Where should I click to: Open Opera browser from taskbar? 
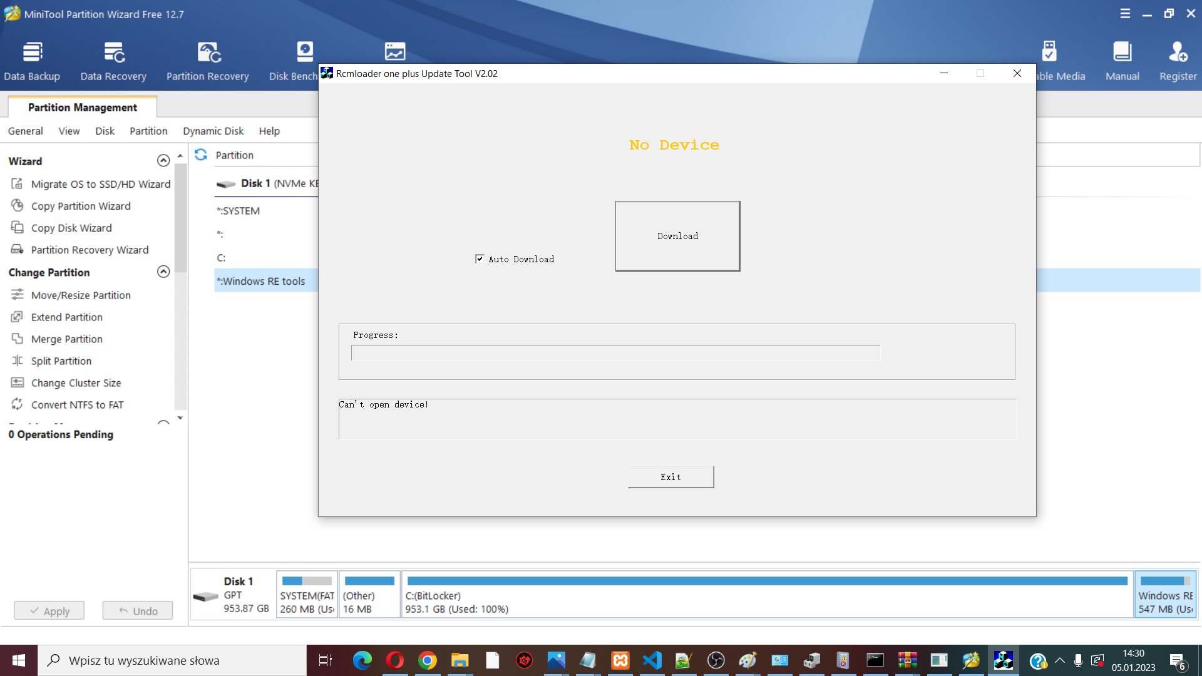click(395, 660)
